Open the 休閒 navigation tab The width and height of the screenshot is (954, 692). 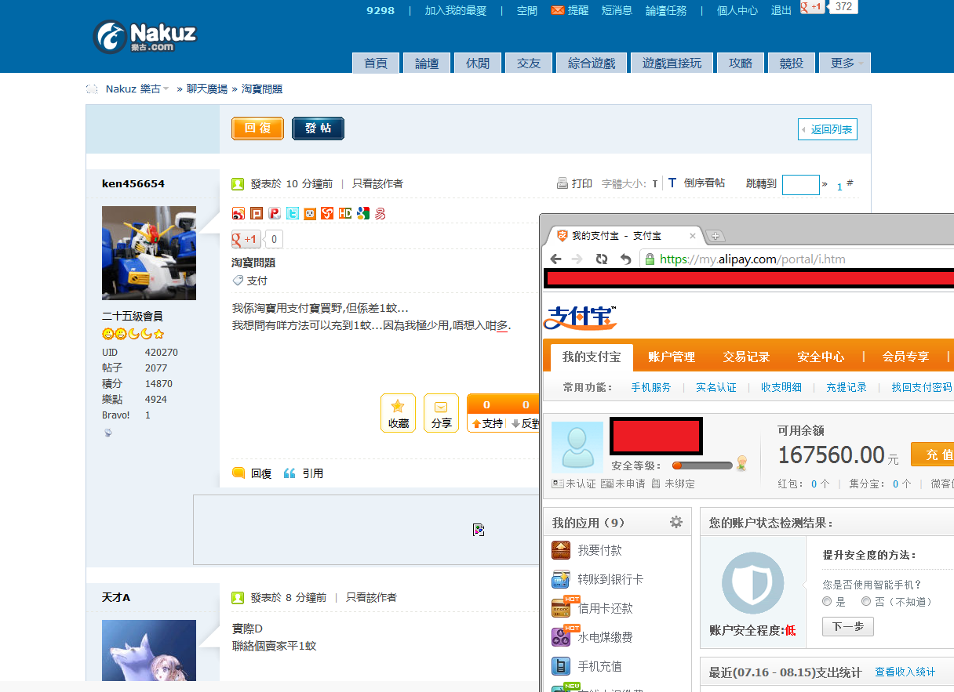click(478, 63)
